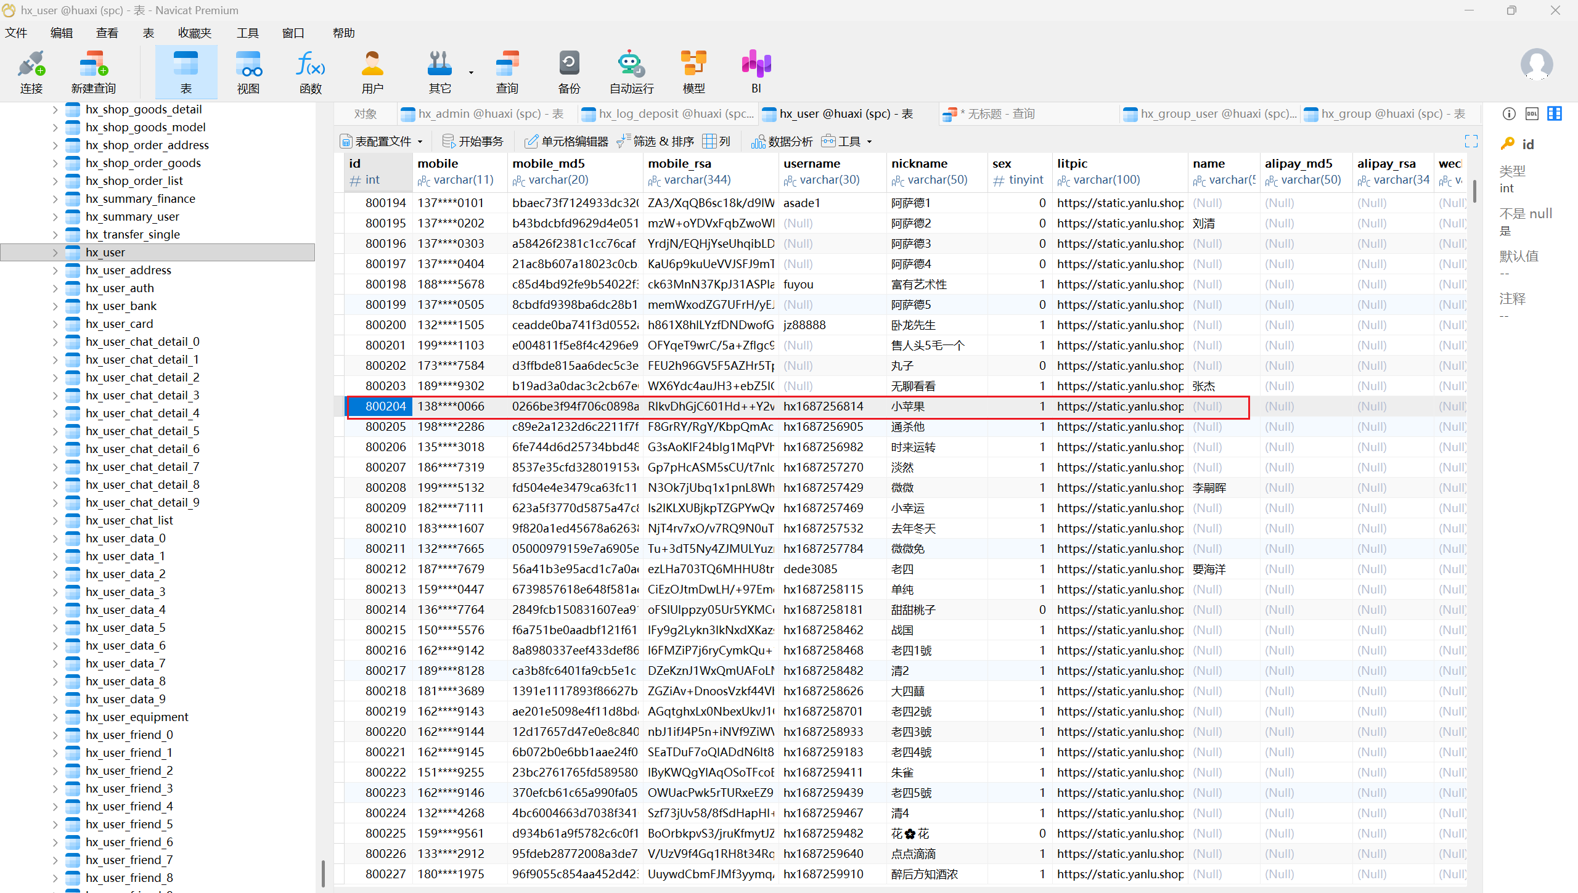Screen dimensions: 1578x893
Task: Open 自动运行 automation icon
Action: pos(631,71)
